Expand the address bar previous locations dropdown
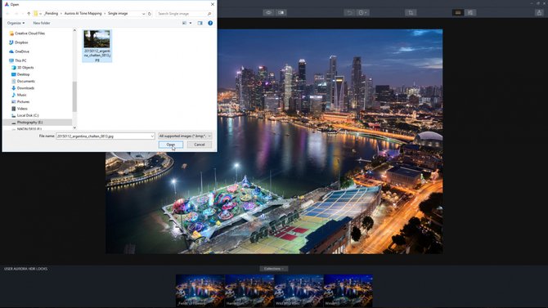This screenshot has height=308, width=548. tap(143, 14)
